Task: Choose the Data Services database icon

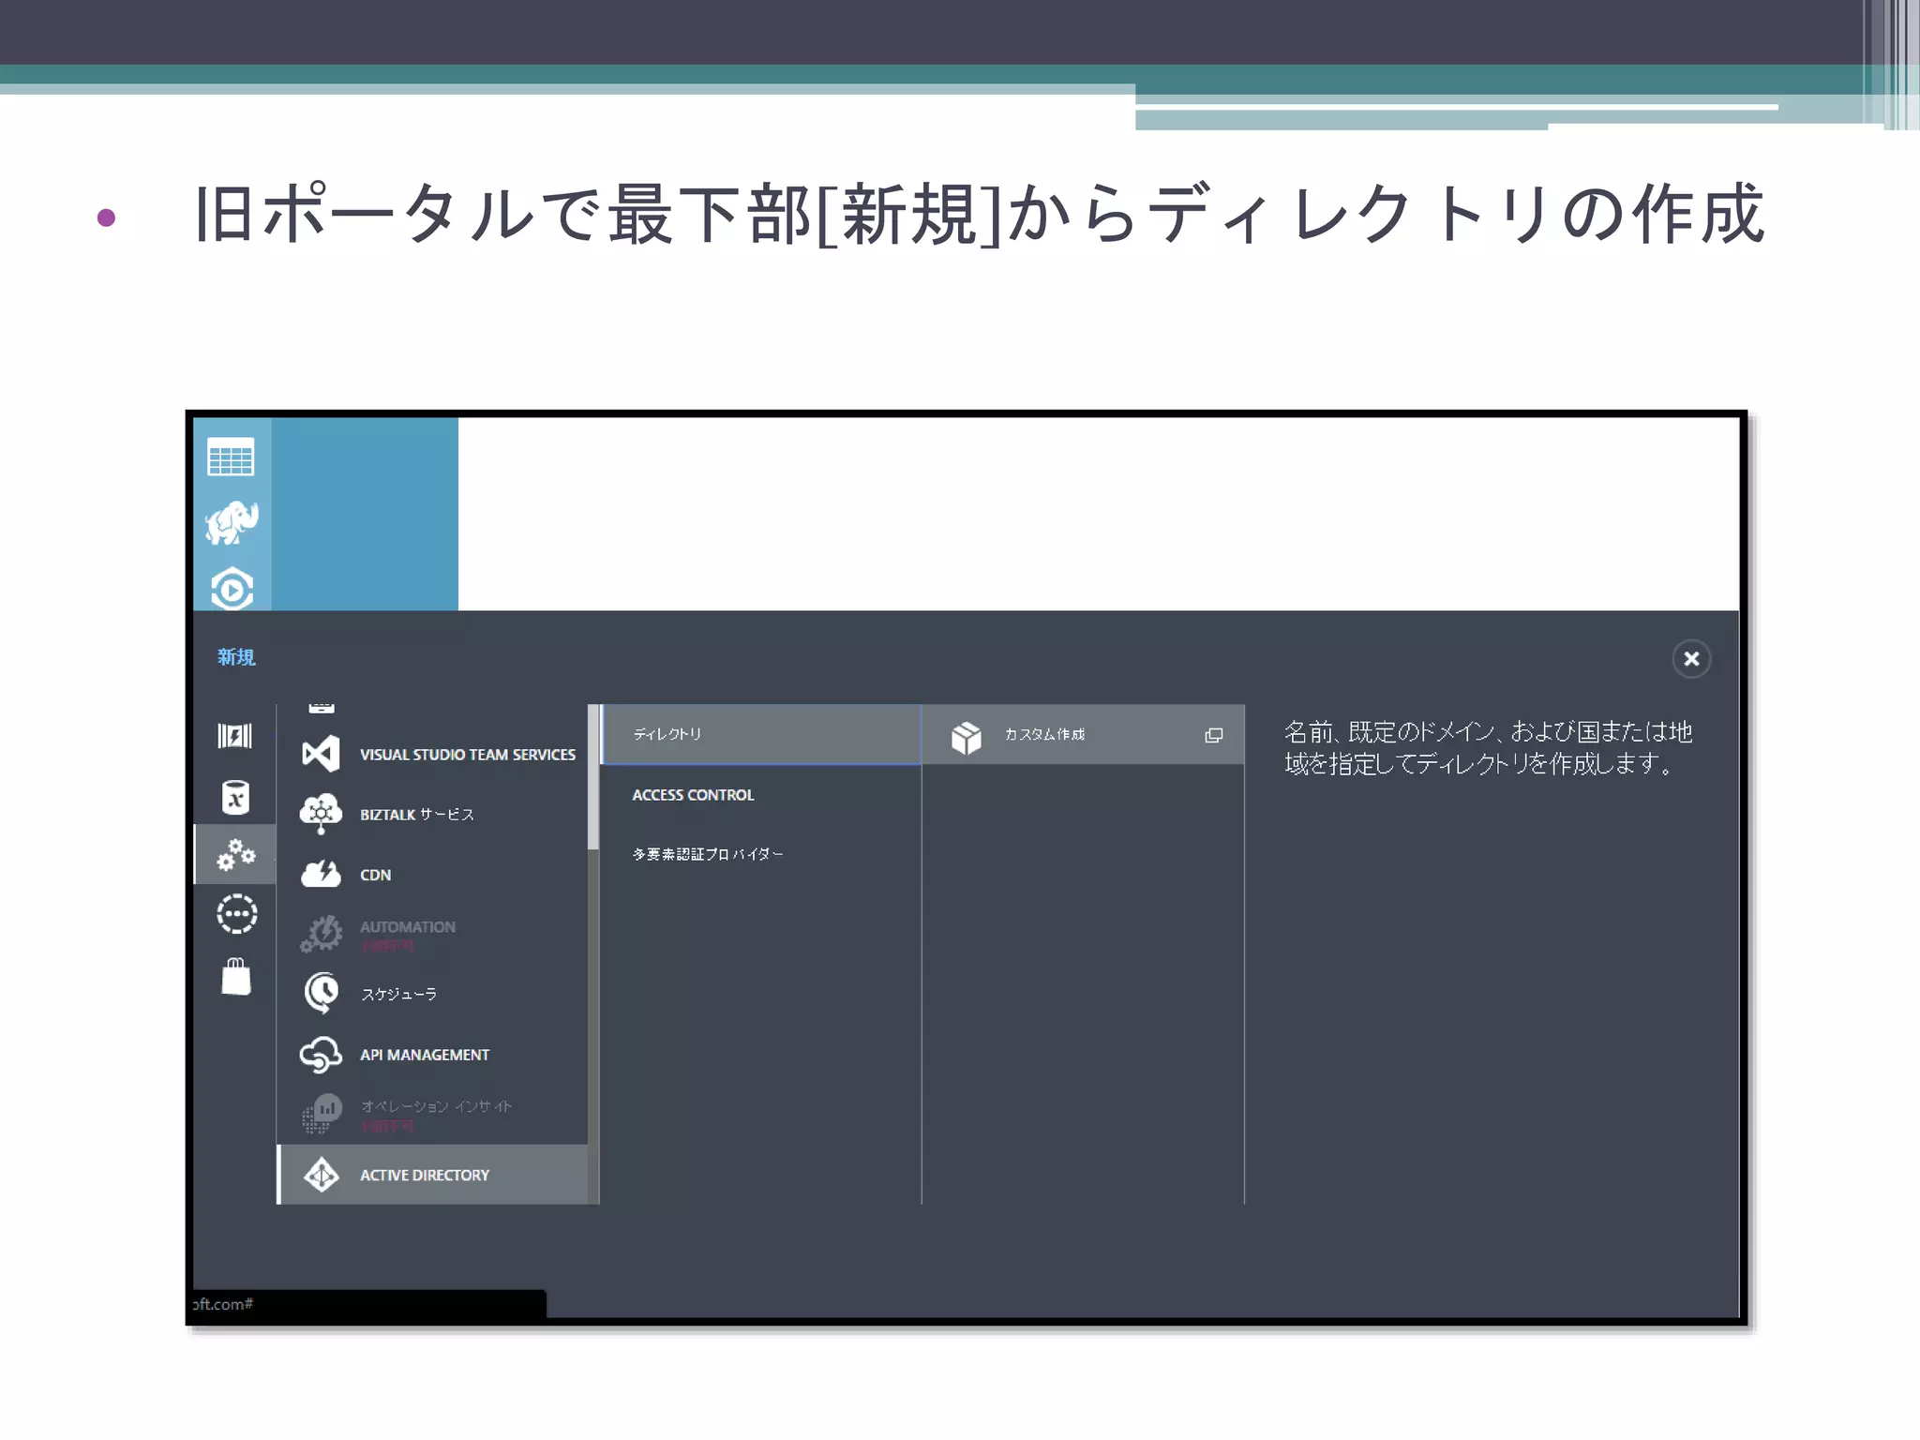Action: (235, 797)
